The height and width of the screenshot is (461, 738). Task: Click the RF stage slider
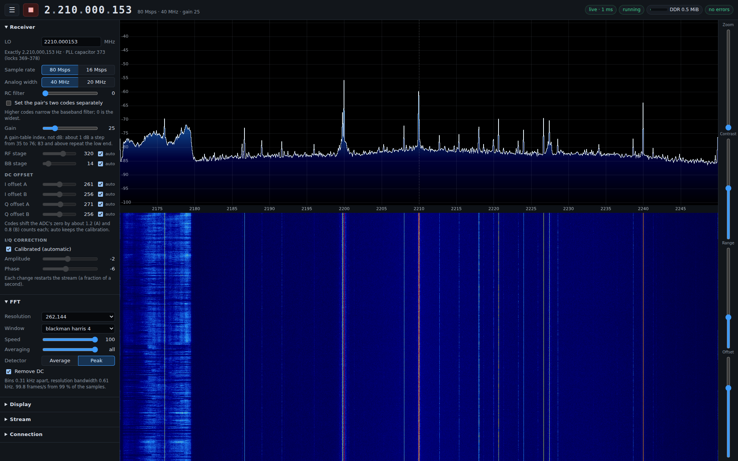59,154
